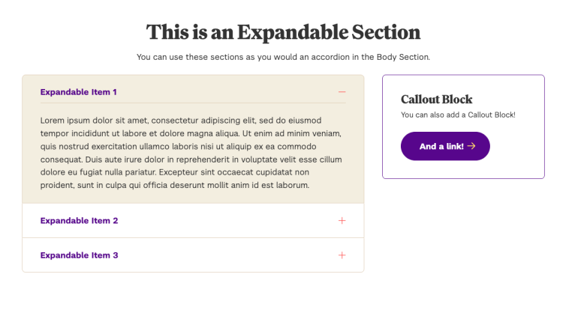Open the "Expandable Item 2" title
The width and height of the screenshot is (578, 313).
(x=79, y=221)
